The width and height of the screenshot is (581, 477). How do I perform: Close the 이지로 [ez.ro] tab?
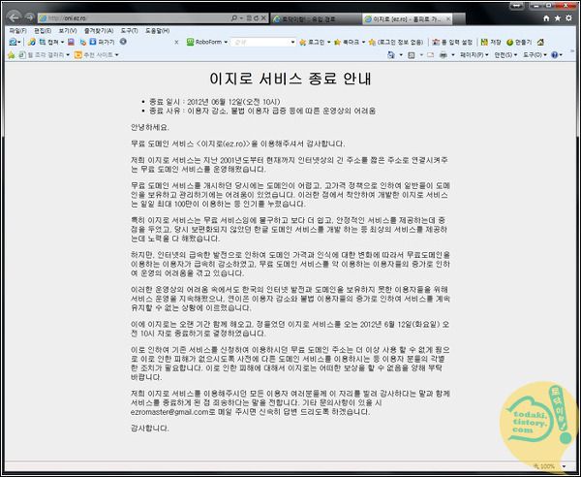(x=448, y=19)
